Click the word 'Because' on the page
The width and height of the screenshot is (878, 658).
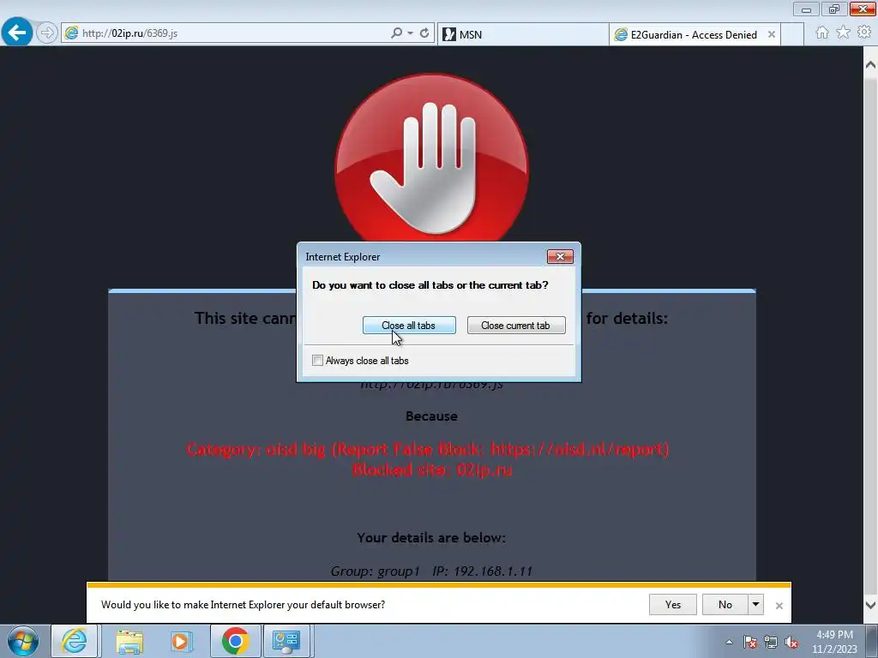pos(431,416)
